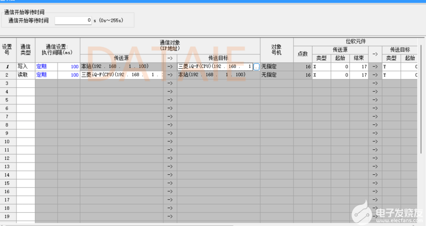Click the 定期 setting in row 2
This screenshot has height=226, width=426.
46,75
